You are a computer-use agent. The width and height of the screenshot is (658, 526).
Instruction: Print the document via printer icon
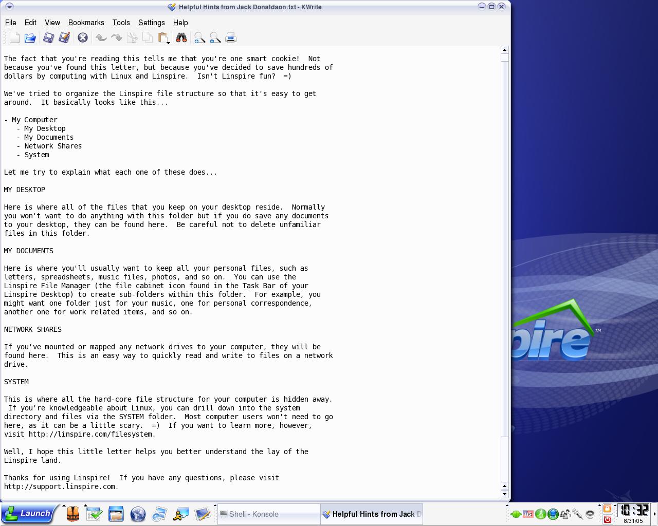pyautogui.click(x=230, y=37)
